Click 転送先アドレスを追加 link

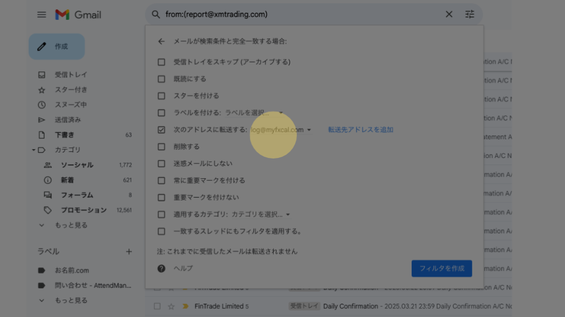pos(360,130)
